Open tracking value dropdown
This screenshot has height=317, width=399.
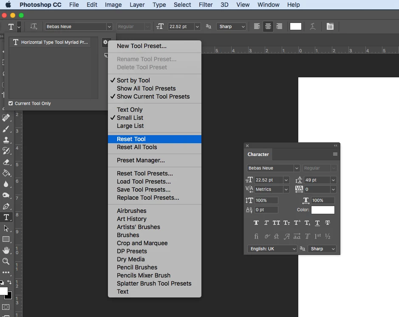[333, 189]
